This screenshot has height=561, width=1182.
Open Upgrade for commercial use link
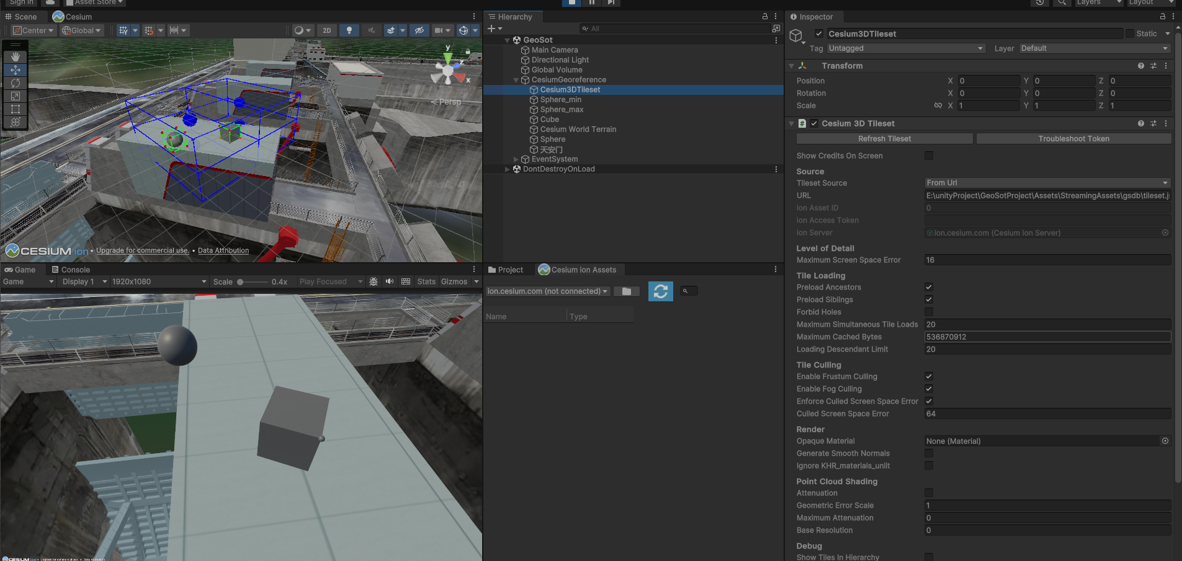143,250
